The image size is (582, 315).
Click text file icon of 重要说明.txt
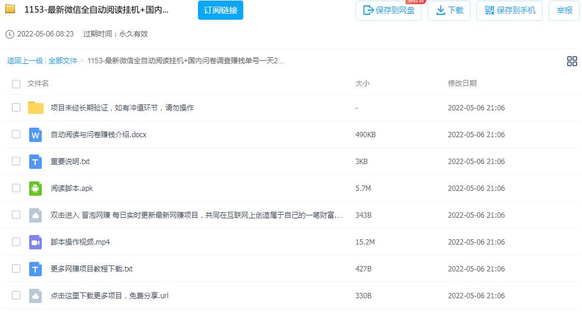35,162
